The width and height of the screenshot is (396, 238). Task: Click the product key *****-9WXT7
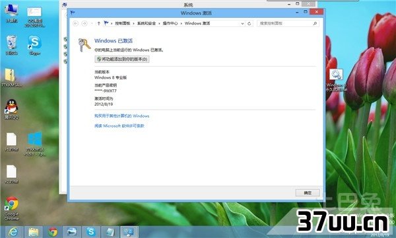pos(106,91)
